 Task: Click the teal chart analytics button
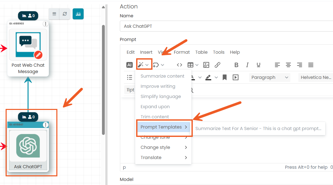[x=78, y=14]
